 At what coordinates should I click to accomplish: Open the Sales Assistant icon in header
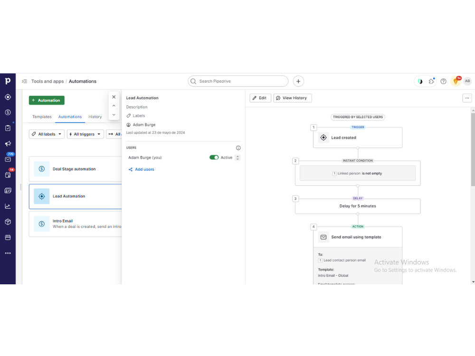click(x=420, y=81)
